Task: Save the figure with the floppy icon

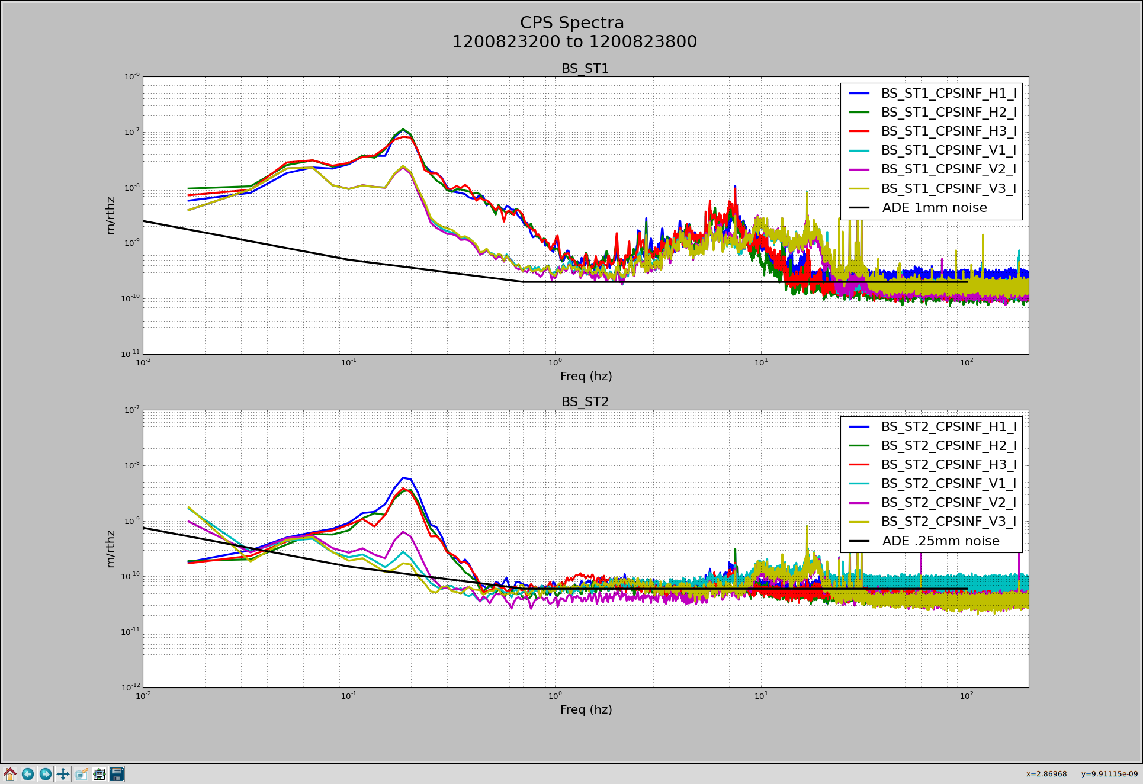Action: 117,774
